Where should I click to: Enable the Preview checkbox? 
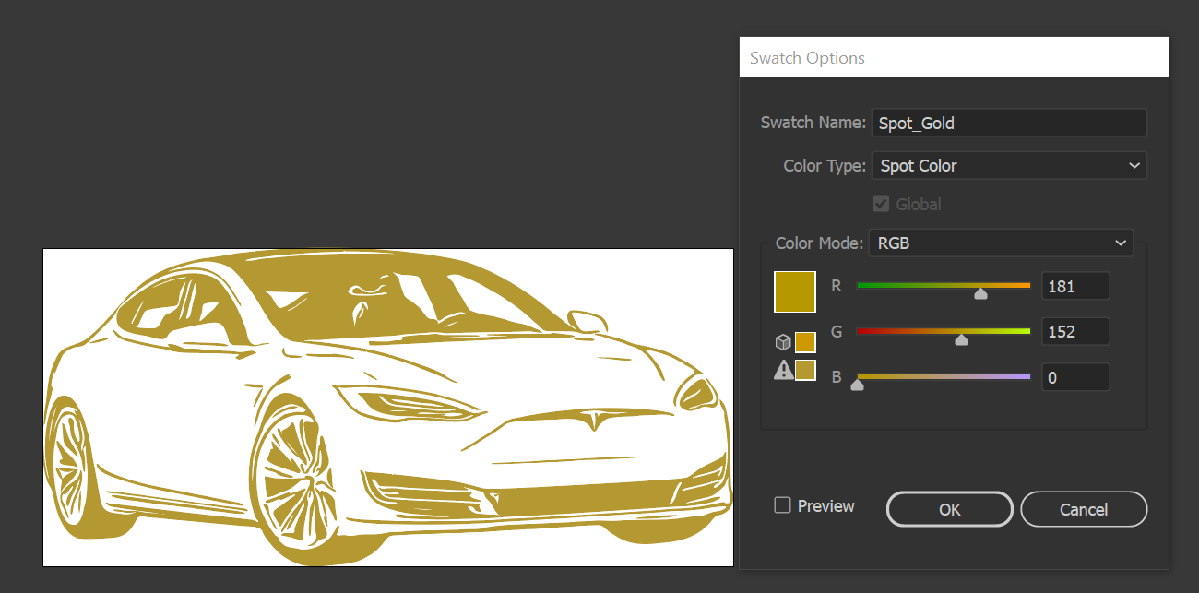point(782,505)
